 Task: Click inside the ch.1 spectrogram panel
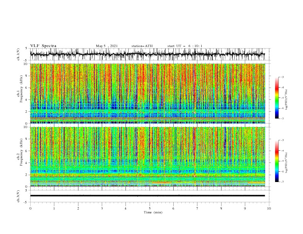click(147, 93)
